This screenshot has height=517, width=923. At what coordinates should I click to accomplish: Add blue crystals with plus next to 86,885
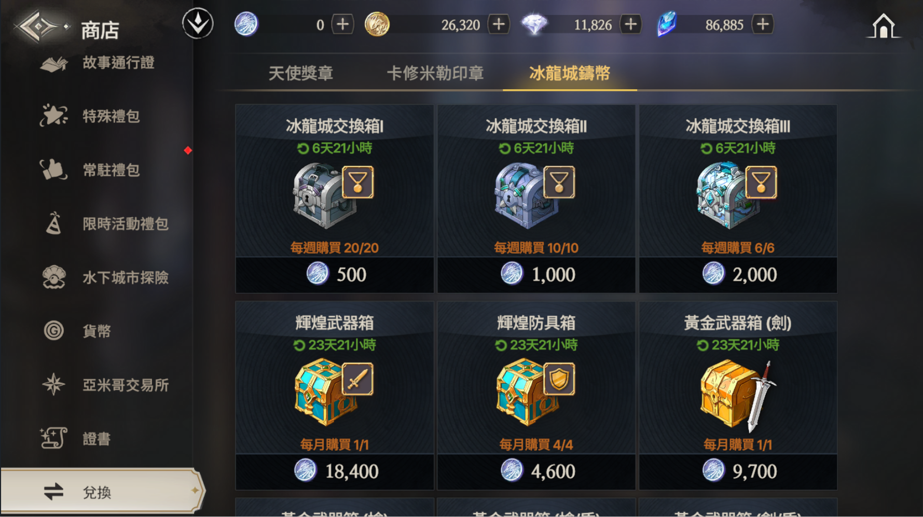763,24
